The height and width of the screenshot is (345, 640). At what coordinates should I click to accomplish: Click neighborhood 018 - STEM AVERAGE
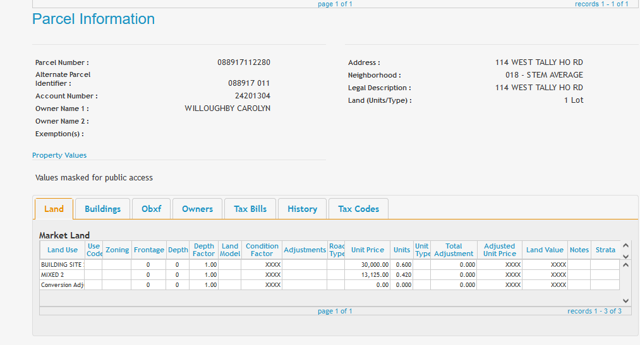click(x=544, y=75)
